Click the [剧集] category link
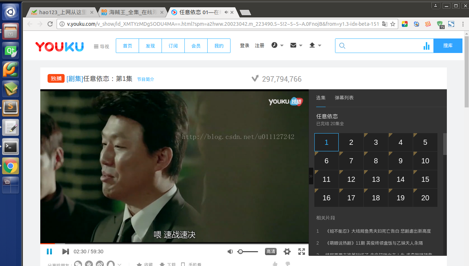This screenshot has height=266, width=469. (75, 79)
